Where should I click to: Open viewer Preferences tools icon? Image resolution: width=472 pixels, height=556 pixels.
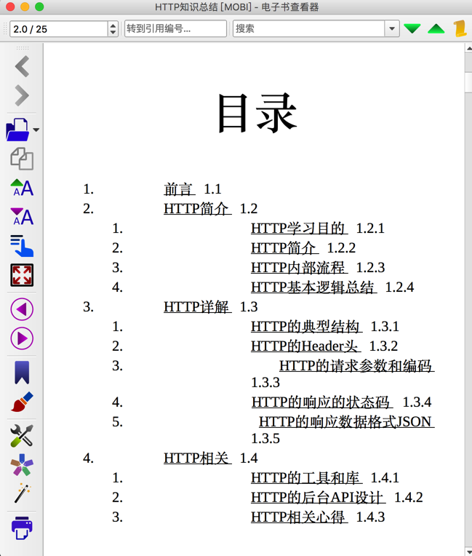coord(22,435)
